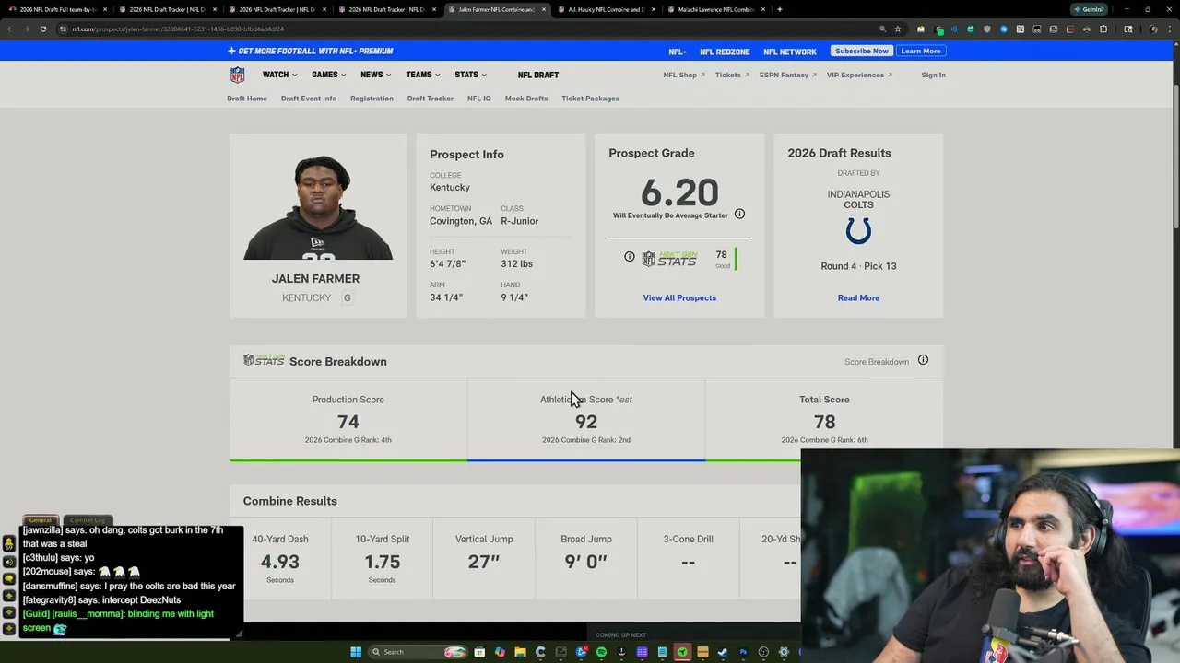The image size is (1180, 663).
Task: Click Read More under Draft Results
Action: tap(858, 297)
